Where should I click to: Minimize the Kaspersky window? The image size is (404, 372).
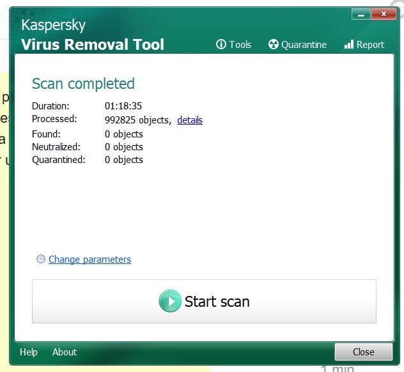pos(360,13)
